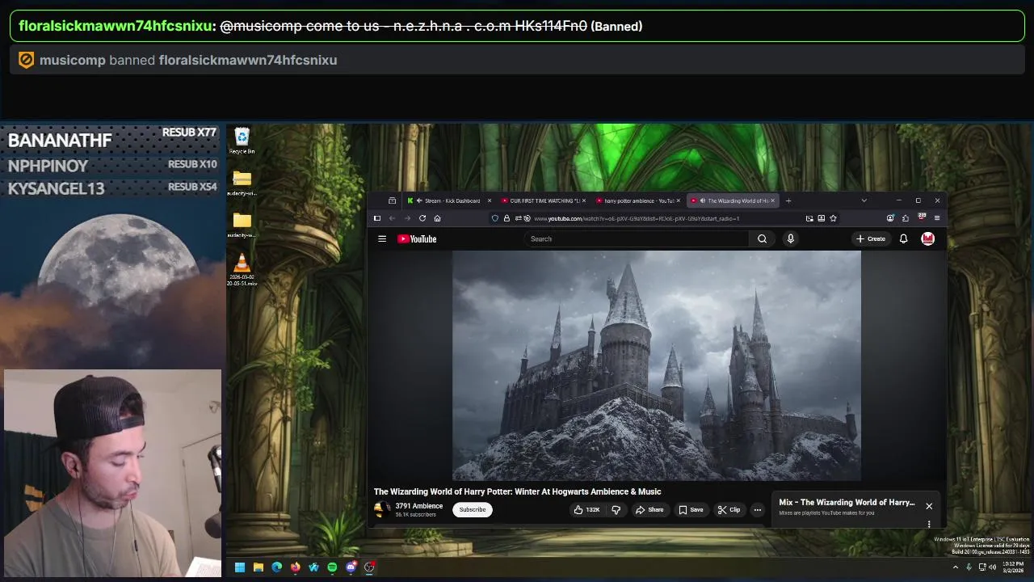Click the musicomp name in ban notice
The image size is (1034, 582).
click(x=72, y=60)
